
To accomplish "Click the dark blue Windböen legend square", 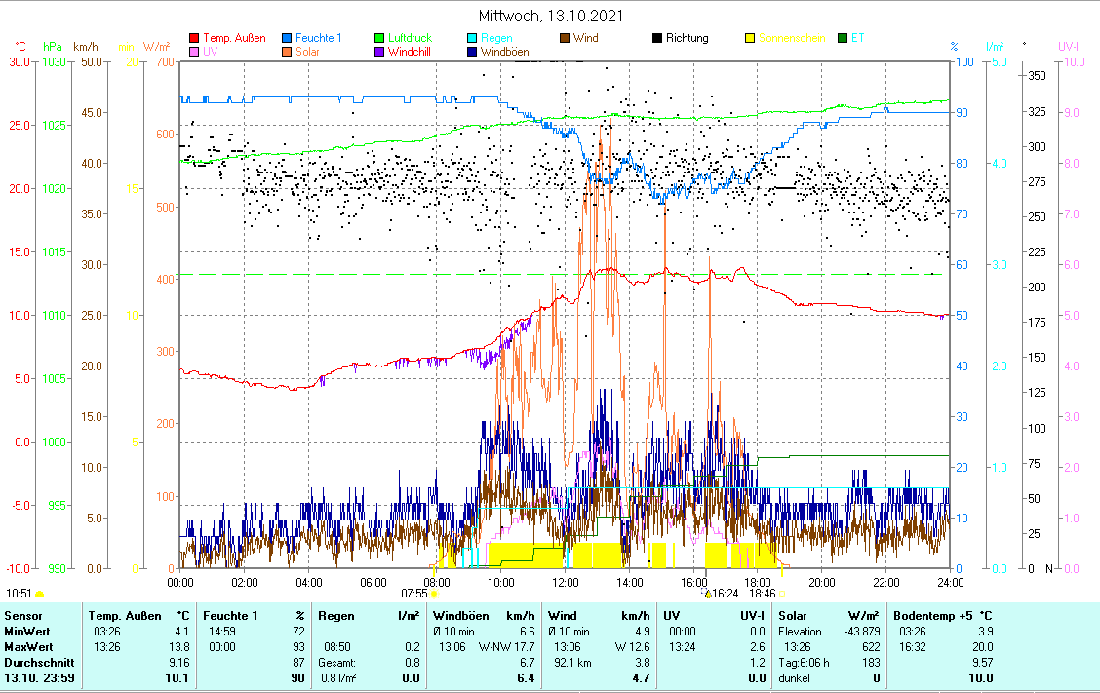I will (x=473, y=52).
